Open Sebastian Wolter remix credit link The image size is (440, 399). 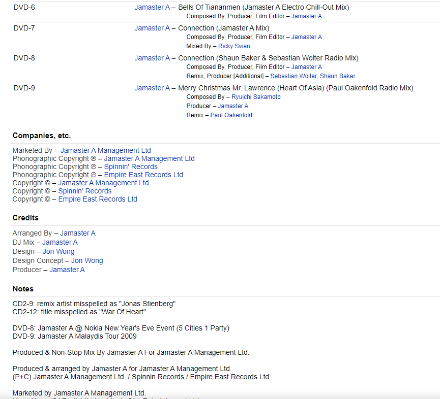(294, 76)
